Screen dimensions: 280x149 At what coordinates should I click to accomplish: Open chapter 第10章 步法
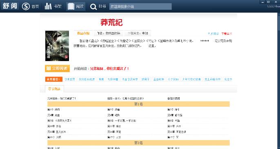pos(54,126)
